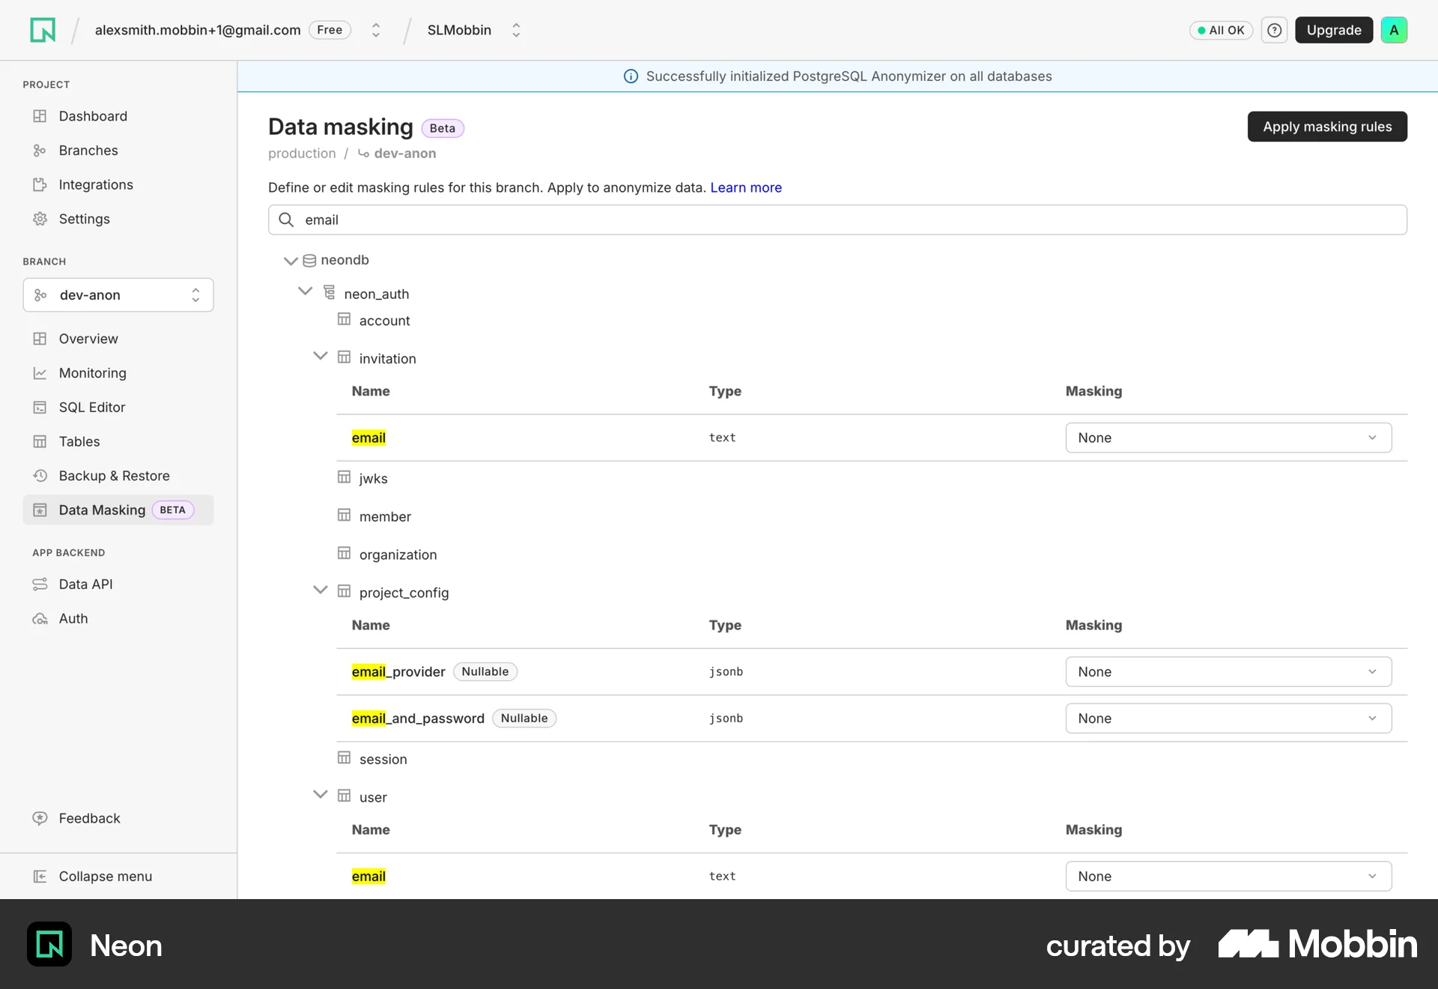
Task: Open the SLMobbin project switcher arrows
Action: (x=516, y=30)
